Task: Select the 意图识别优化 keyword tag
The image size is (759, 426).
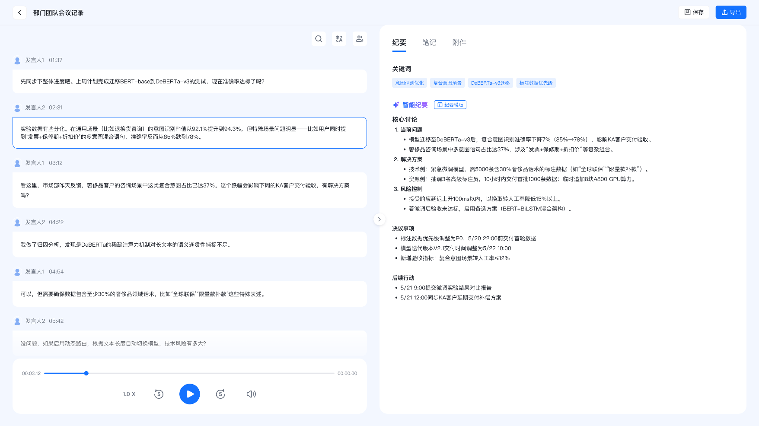Action: pyautogui.click(x=409, y=83)
